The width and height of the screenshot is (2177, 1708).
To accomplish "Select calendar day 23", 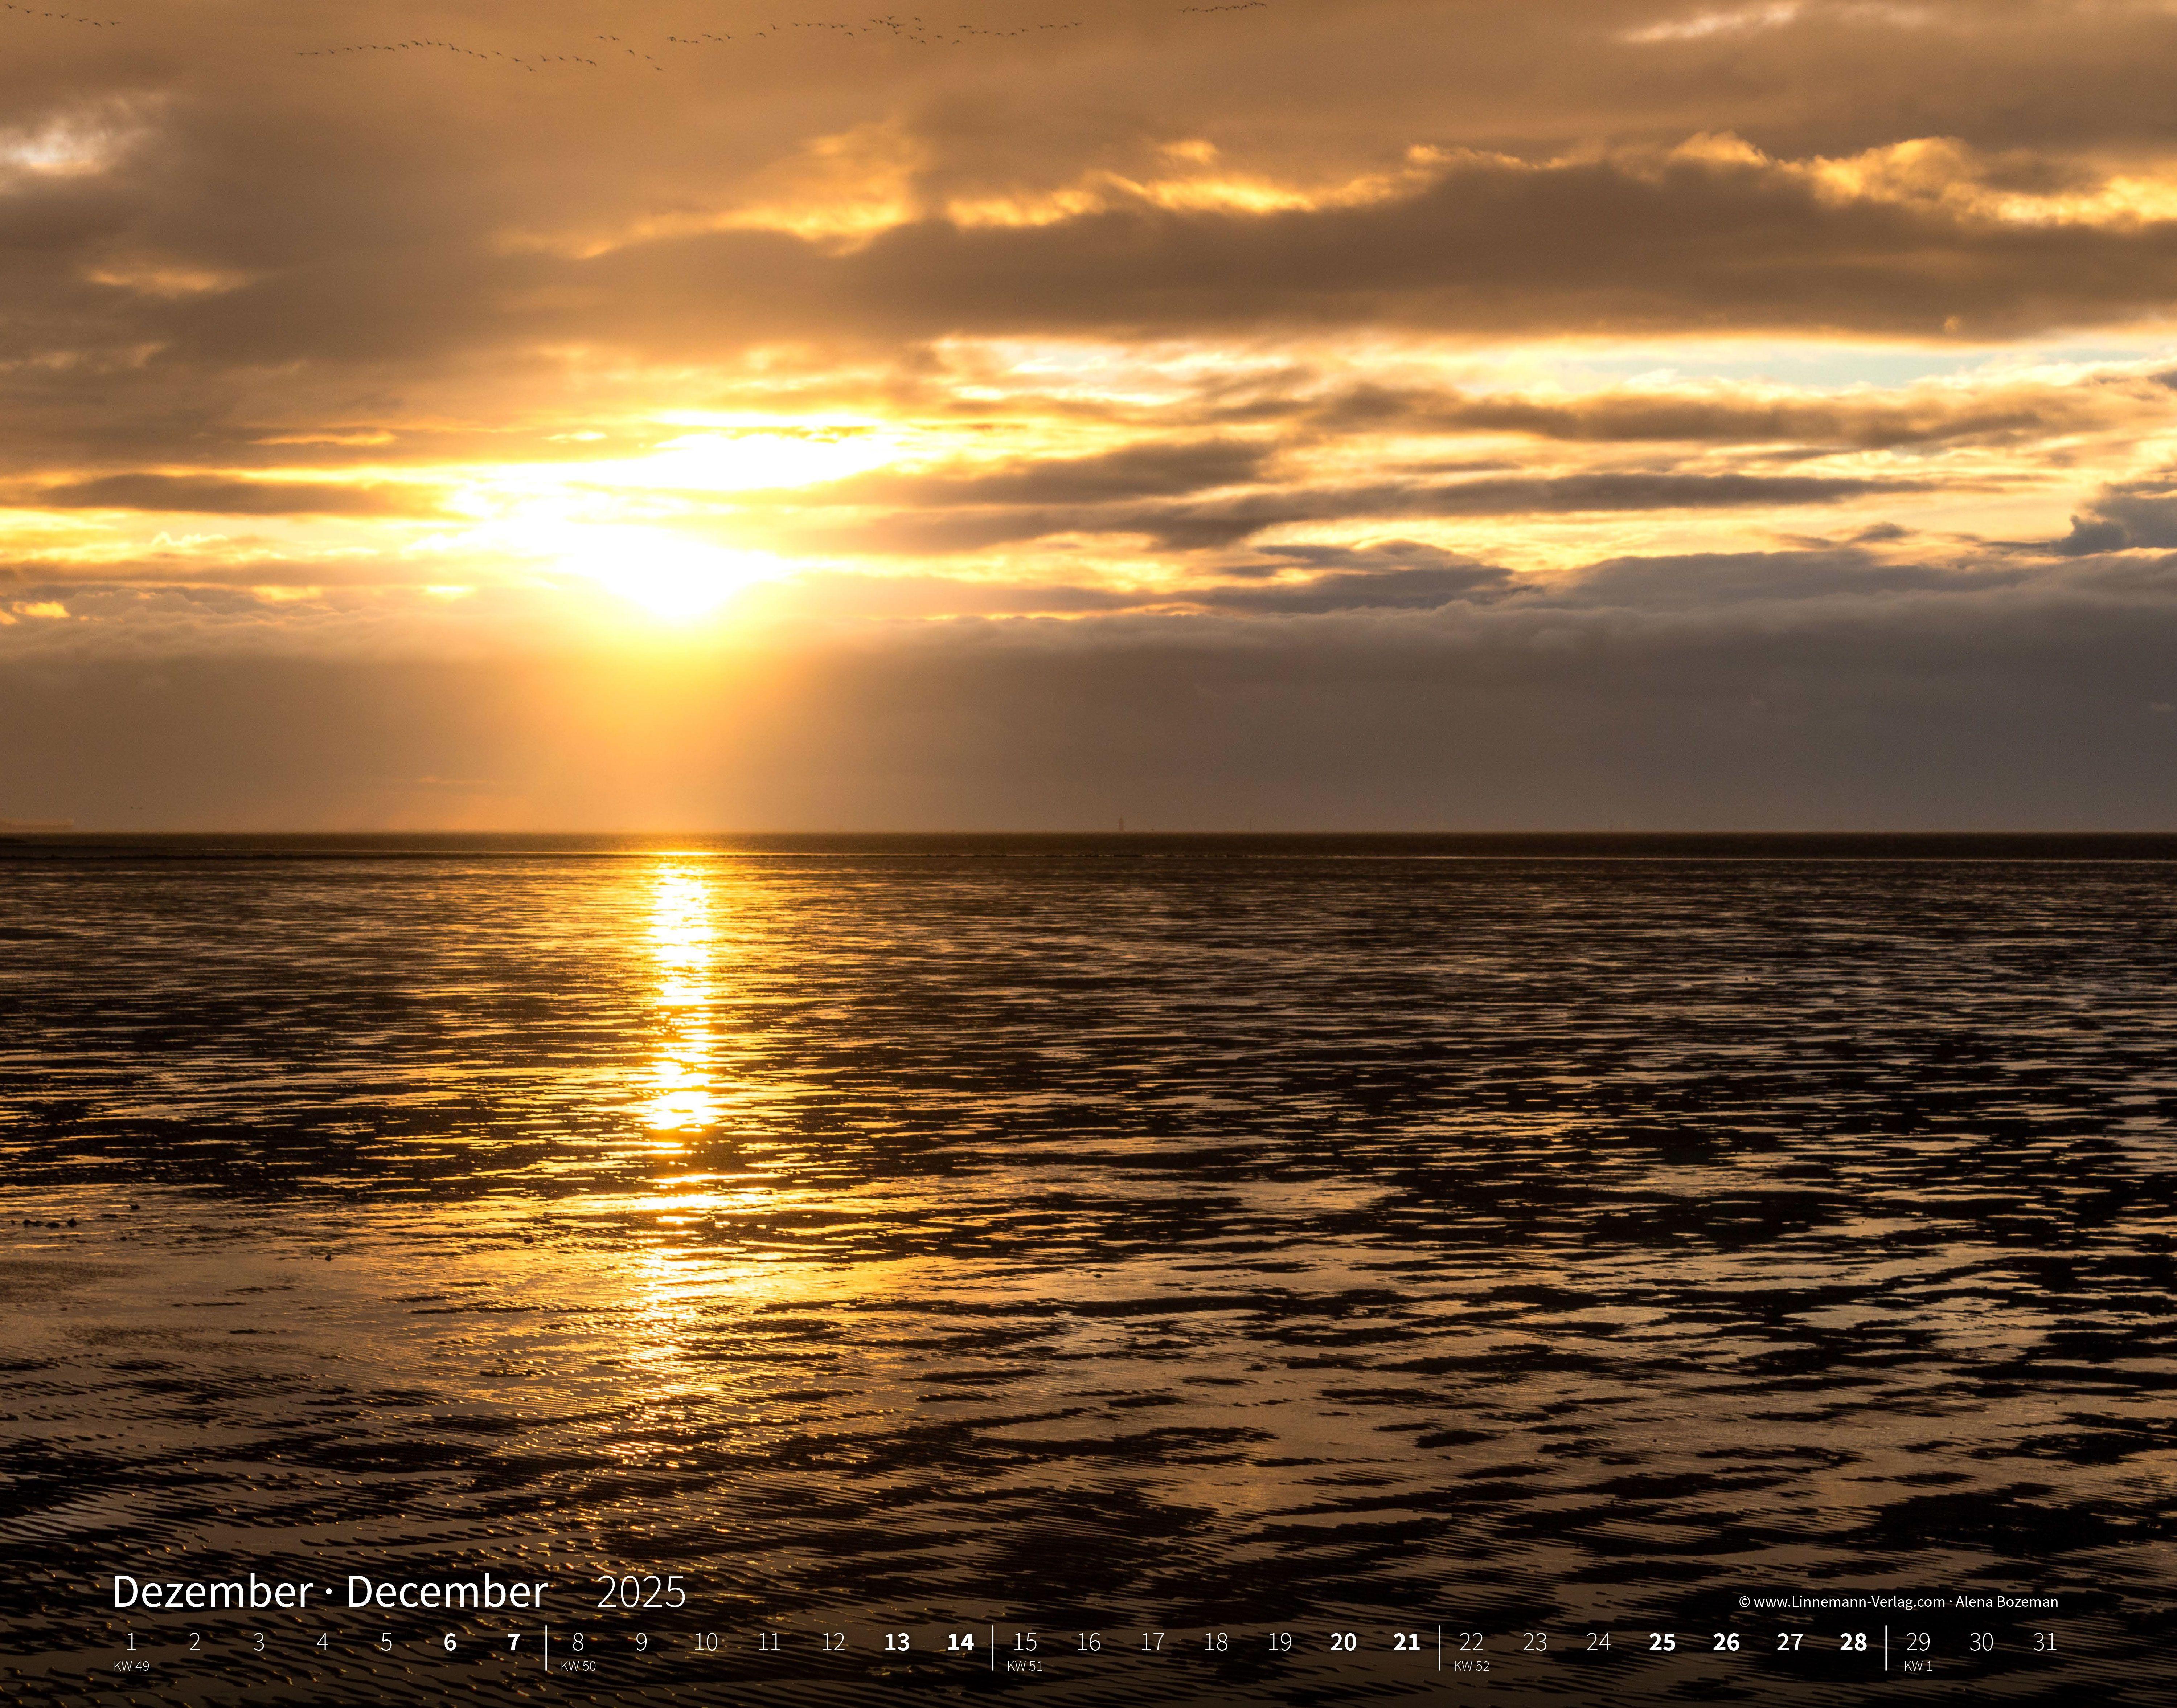I will [1535, 1642].
